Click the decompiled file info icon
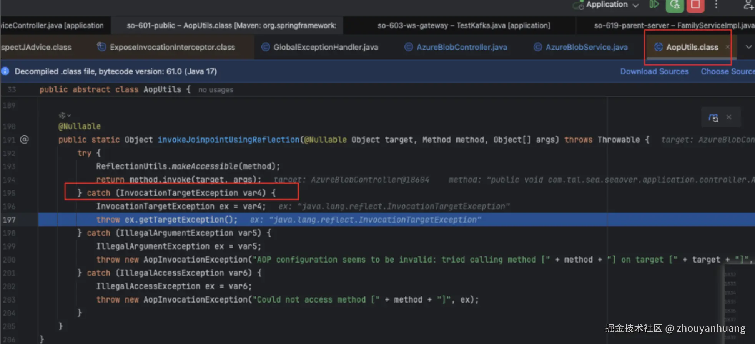 5,71
